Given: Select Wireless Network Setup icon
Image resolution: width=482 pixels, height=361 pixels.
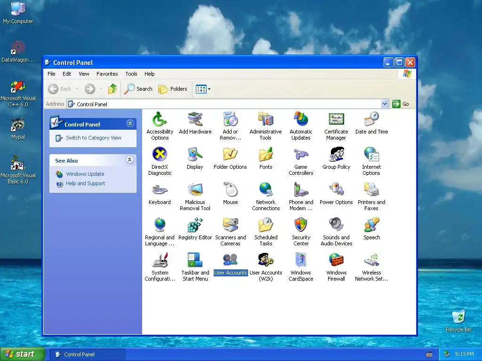Looking at the screenshot, I should coord(371,260).
